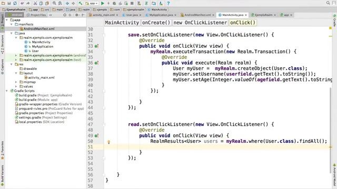
Task: Select the Android project view tab
Action: [15, 15]
